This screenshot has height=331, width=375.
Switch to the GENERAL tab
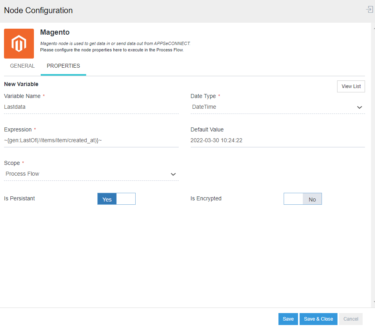click(22, 66)
